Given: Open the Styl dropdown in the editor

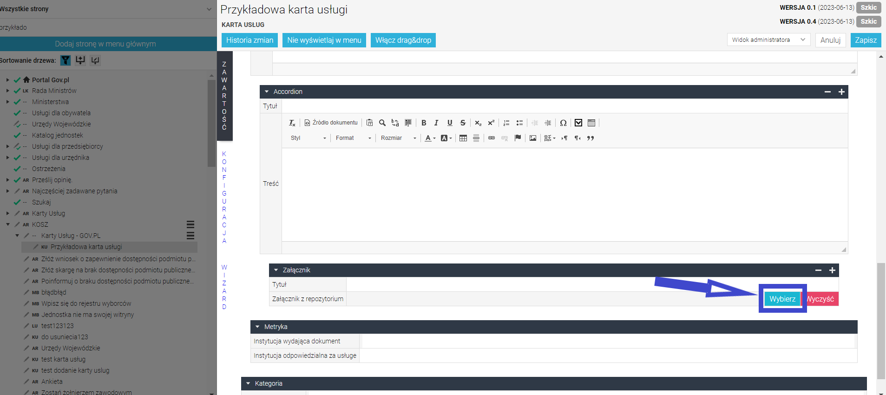Looking at the screenshot, I should pyautogui.click(x=308, y=138).
